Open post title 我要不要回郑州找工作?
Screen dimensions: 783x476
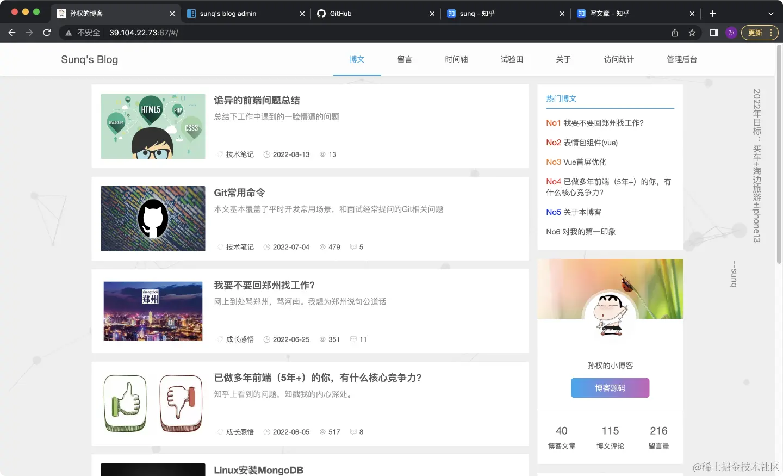(264, 285)
